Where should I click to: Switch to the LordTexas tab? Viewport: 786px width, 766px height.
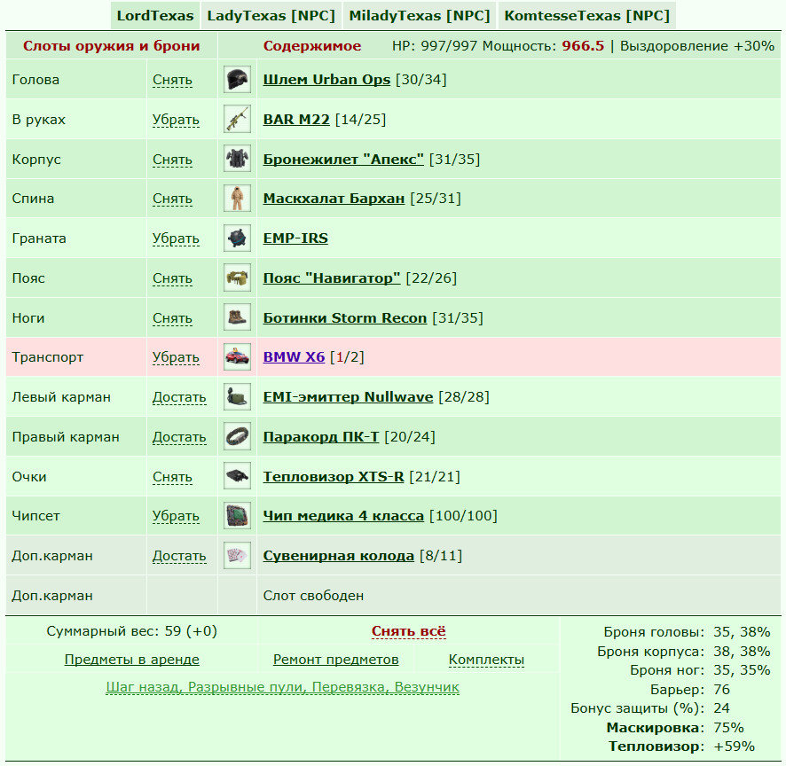click(155, 16)
